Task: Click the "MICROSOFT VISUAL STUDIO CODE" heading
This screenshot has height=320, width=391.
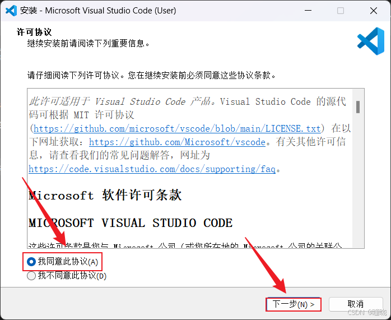Action: 131,223
